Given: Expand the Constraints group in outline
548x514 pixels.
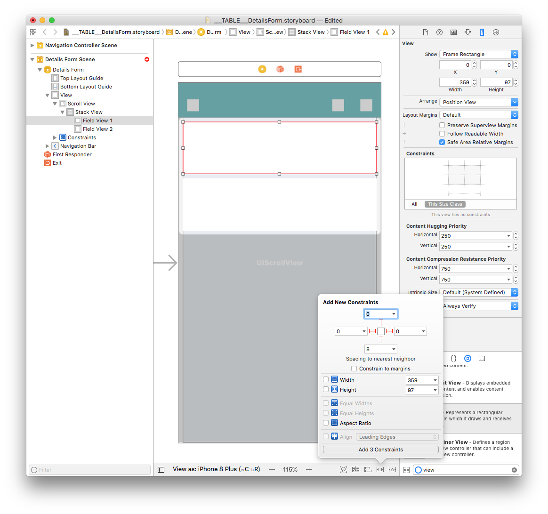Looking at the screenshot, I should [x=55, y=137].
